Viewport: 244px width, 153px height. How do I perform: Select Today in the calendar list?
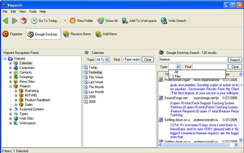pyautogui.click(x=93, y=67)
